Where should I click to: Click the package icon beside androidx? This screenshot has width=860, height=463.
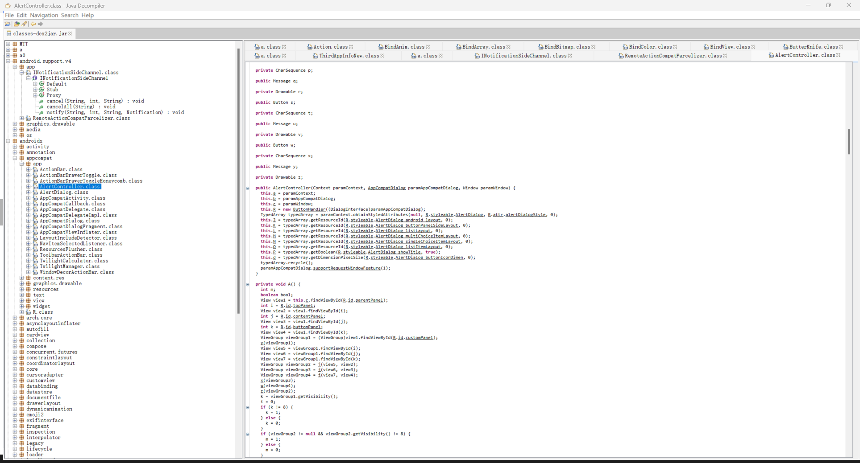pos(15,141)
